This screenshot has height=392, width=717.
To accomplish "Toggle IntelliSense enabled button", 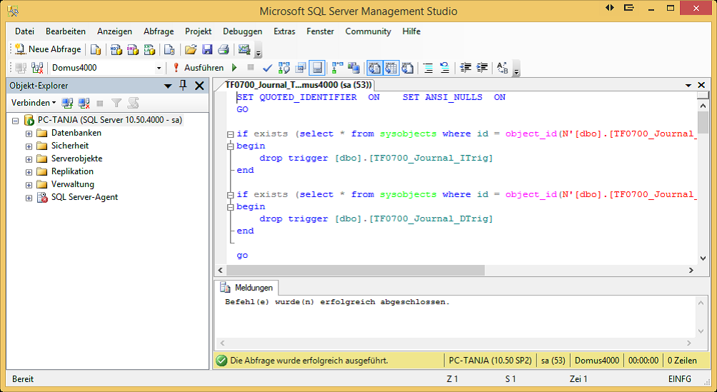I will click(317, 68).
